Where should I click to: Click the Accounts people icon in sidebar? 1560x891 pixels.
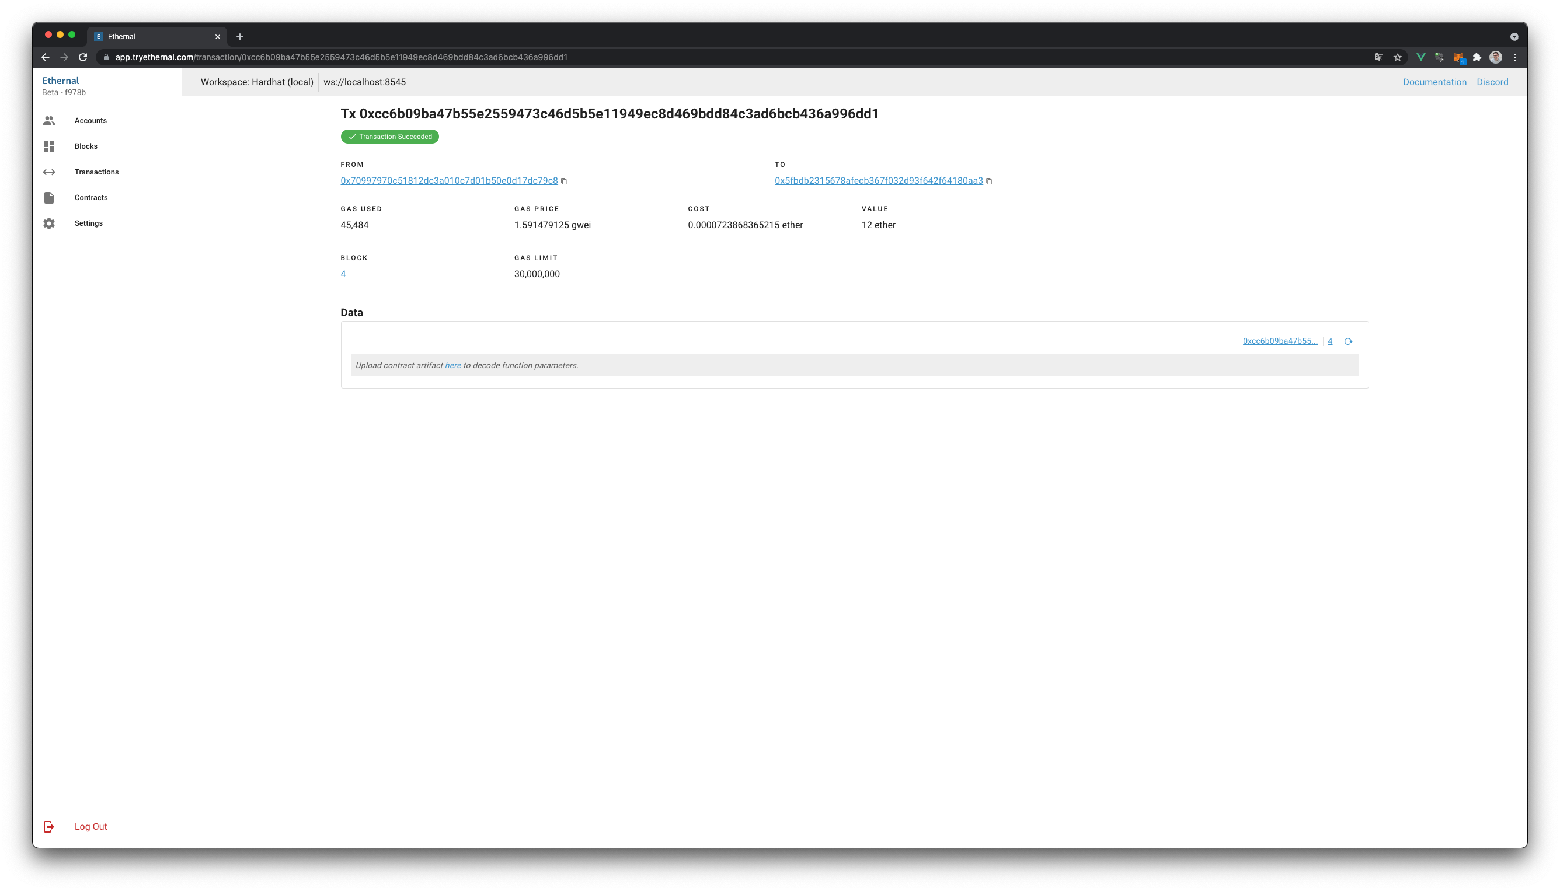point(49,121)
